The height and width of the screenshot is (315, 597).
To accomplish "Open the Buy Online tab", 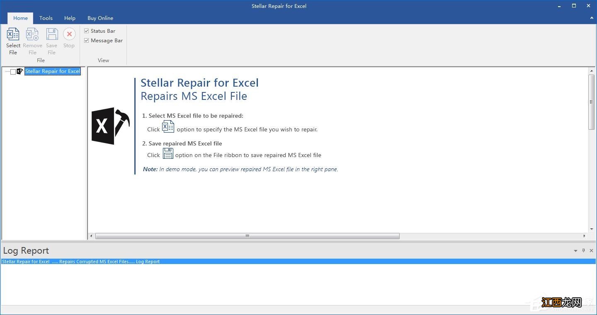I will coord(100,18).
